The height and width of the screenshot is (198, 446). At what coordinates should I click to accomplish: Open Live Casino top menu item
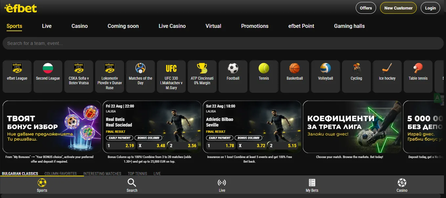[172, 26]
